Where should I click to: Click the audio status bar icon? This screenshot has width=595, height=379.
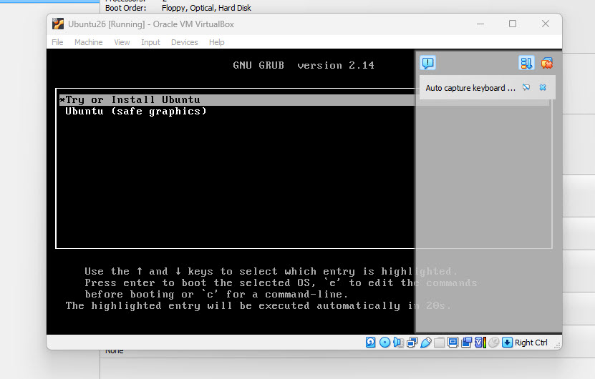(x=398, y=343)
